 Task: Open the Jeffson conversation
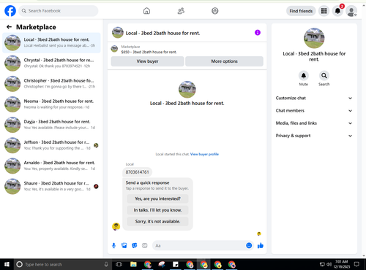coord(51,145)
